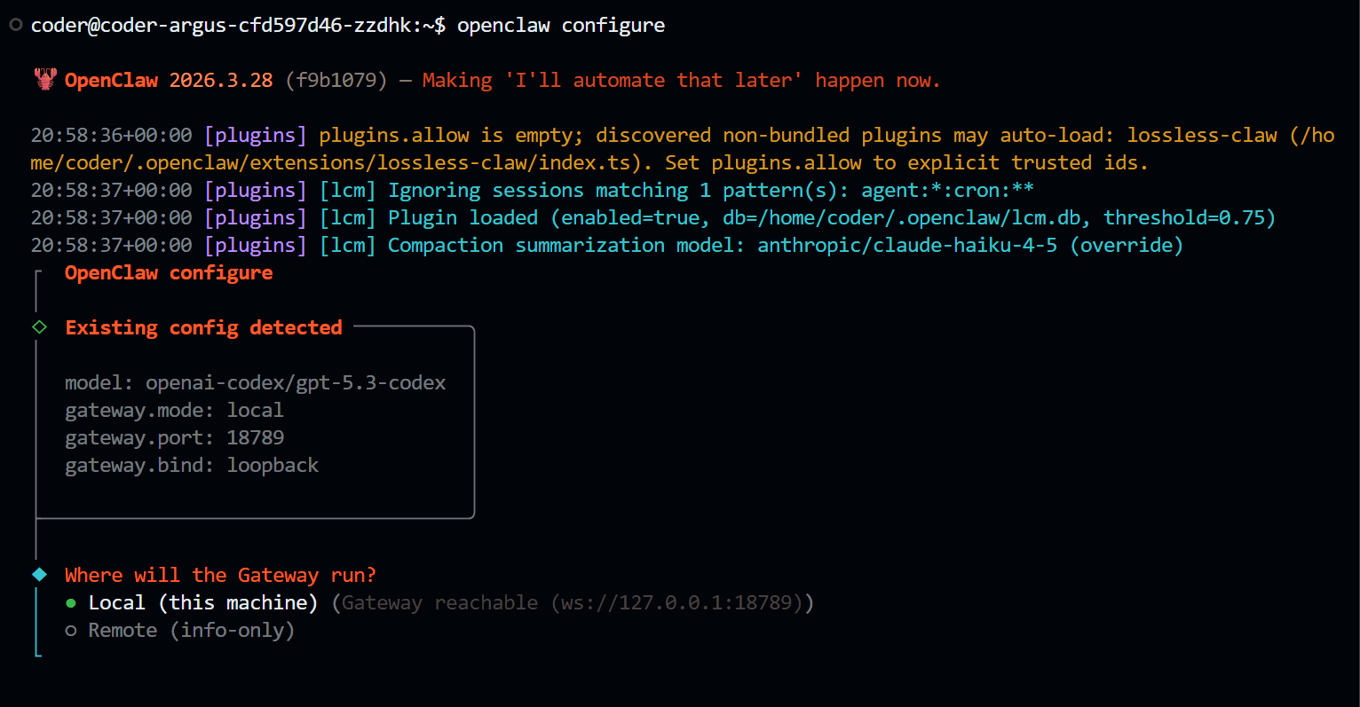
Task: Click the anthropic/claude-haiku-4-5 model name
Action: (x=907, y=246)
